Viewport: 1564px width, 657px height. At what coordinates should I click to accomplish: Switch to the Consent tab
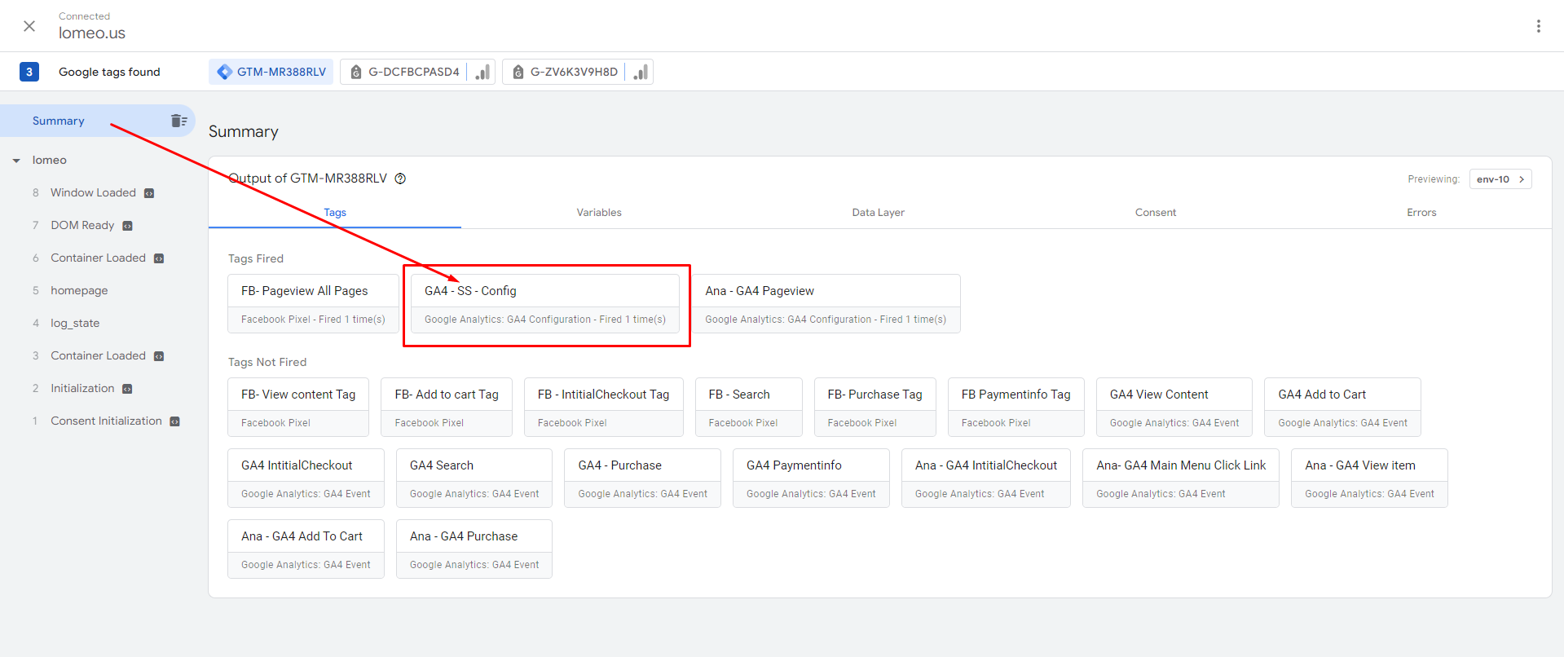[1155, 213]
